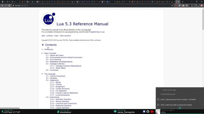
Task: Go back with browser back arrow
Action: (x=2, y=6)
